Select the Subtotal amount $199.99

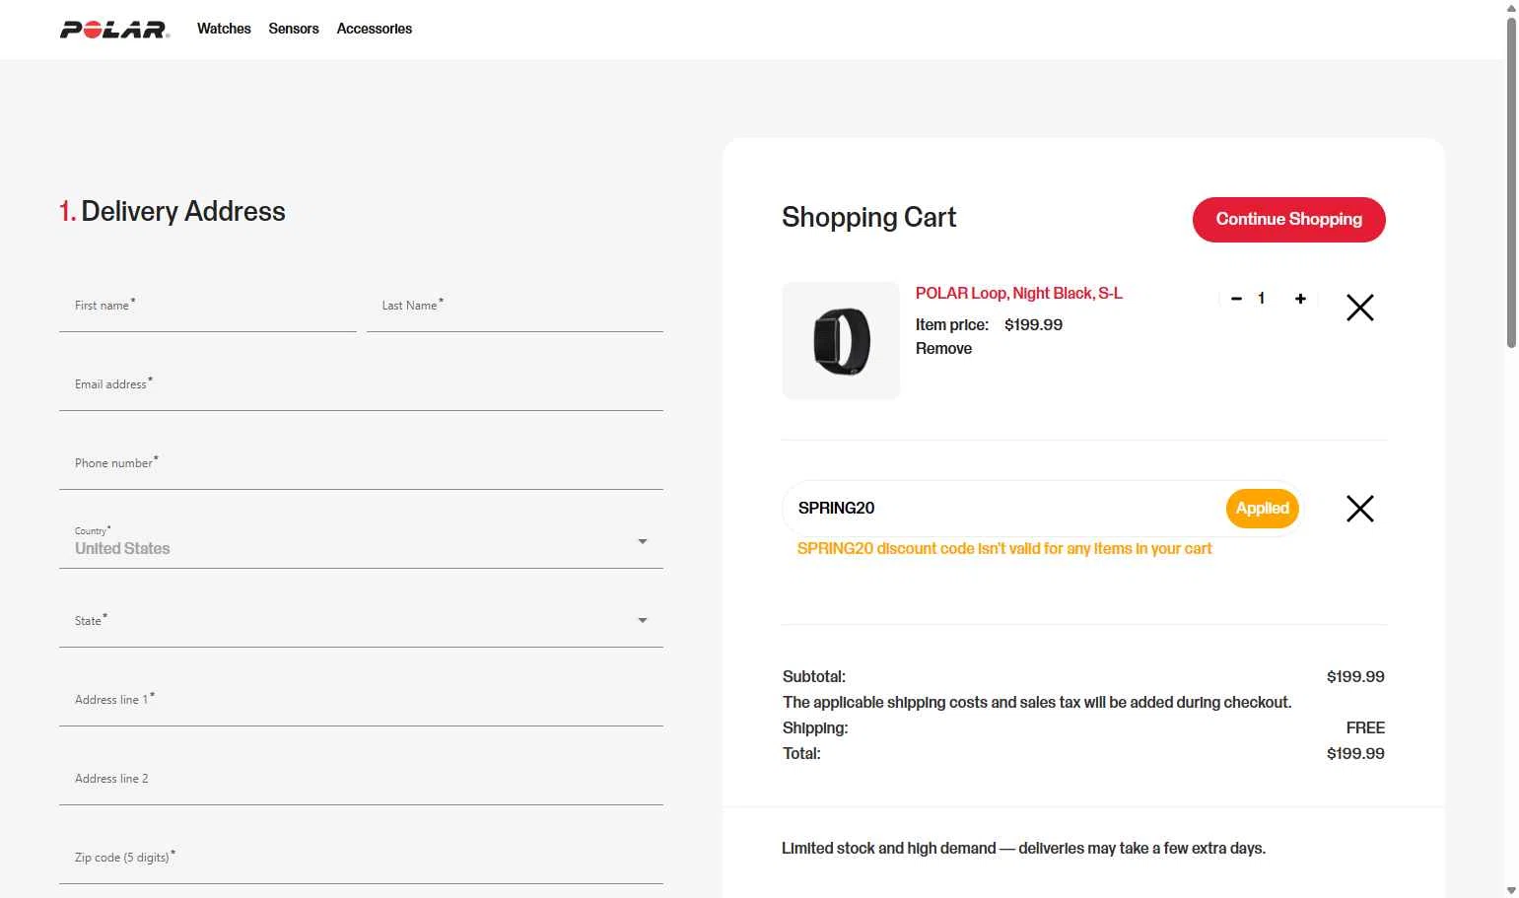point(1355,677)
